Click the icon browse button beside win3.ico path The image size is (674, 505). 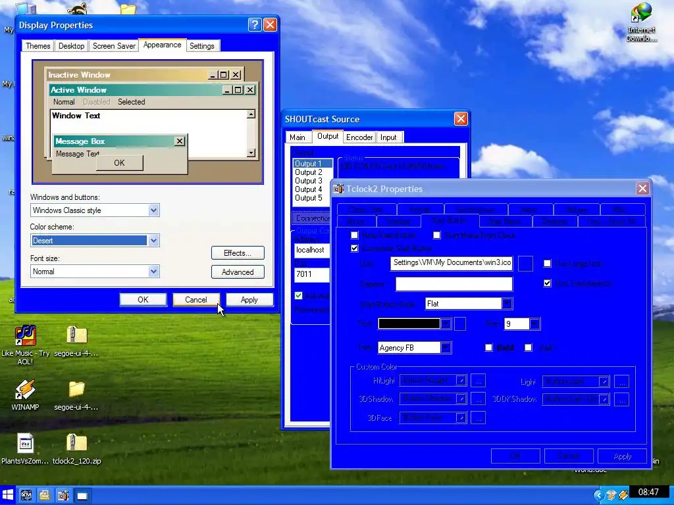pos(525,264)
